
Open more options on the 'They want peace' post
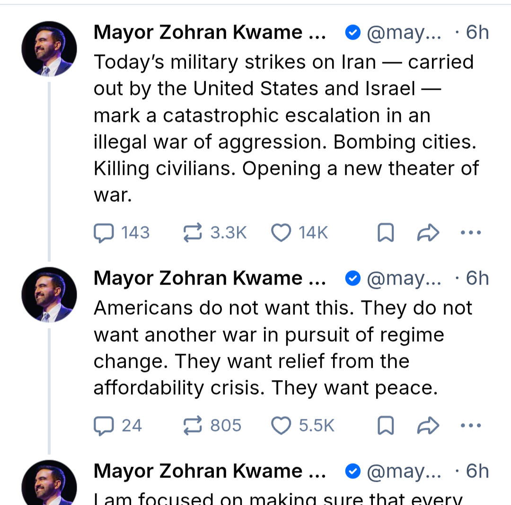470,426
